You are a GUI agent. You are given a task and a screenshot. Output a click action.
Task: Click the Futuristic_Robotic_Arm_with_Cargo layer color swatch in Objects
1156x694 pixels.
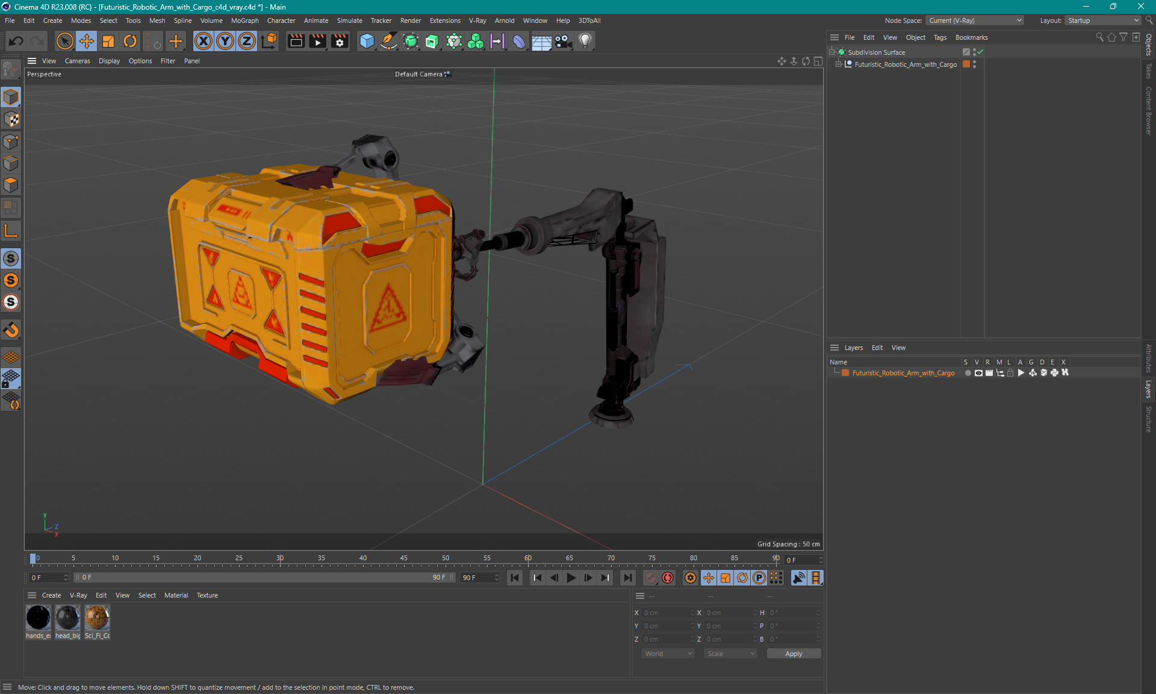966,64
